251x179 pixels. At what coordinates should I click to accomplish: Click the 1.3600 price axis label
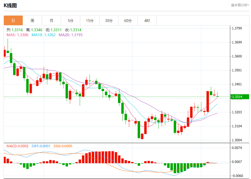[x=237, y=56]
